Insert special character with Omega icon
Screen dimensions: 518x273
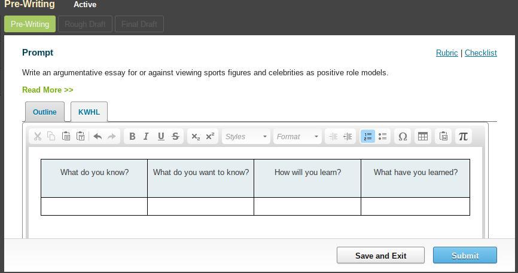click(403, 136)
